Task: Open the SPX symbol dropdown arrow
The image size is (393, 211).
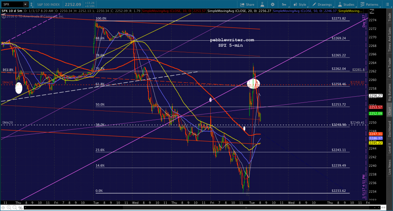Action: pos(25,4)
